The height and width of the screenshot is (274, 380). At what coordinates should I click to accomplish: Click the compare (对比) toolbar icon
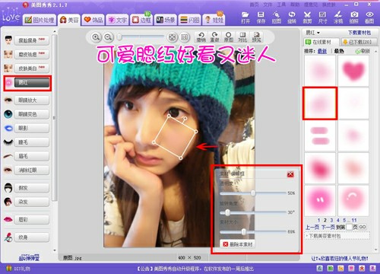[x=242, y=37]
